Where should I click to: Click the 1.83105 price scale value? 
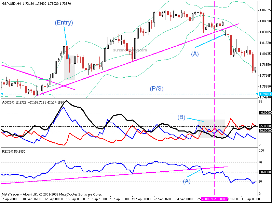click(265, 32)
